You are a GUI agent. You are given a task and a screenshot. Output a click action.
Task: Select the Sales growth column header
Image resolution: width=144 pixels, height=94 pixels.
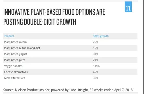pos(101,36)
